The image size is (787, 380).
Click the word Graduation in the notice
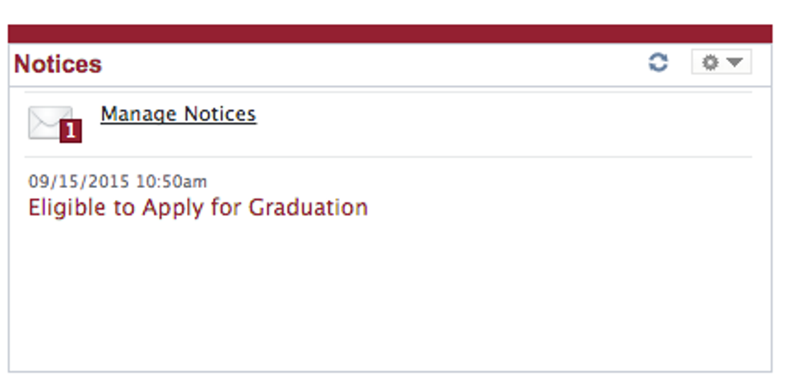click(x=308, y=207)
